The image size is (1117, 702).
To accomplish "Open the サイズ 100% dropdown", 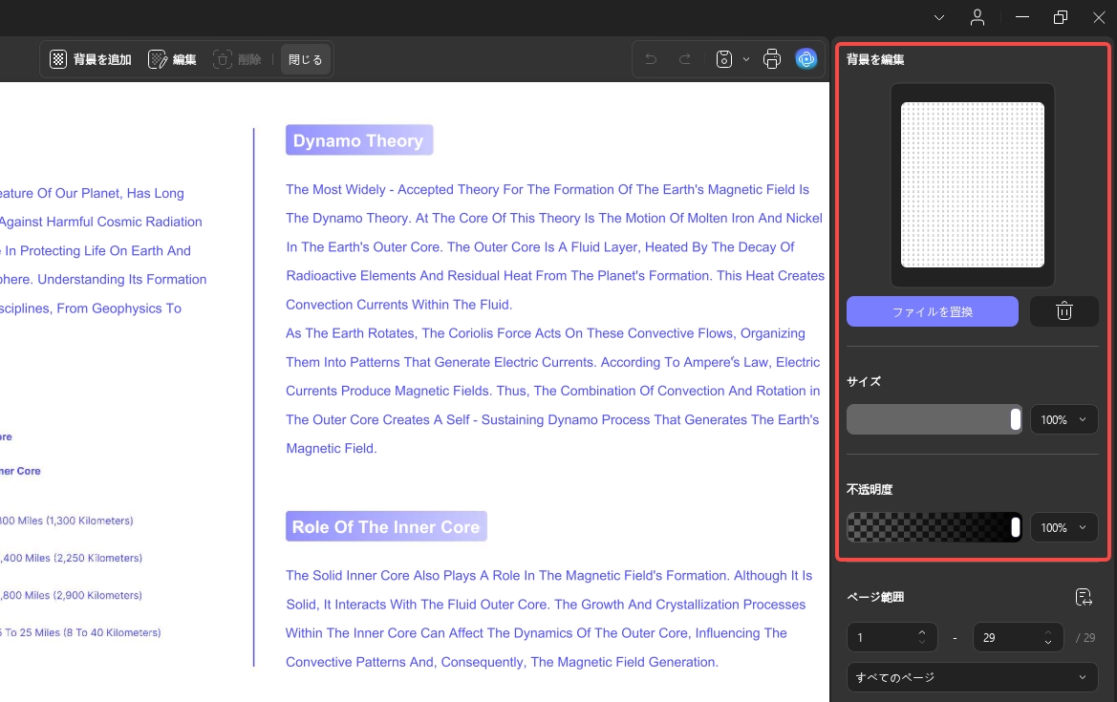I will click(1063, 419).
